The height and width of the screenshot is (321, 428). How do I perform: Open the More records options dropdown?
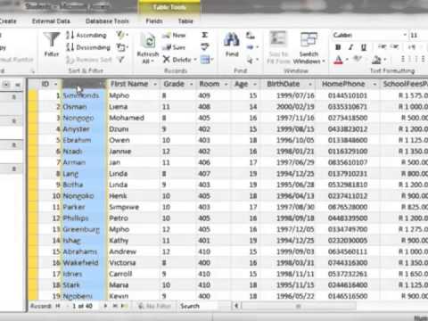(x=207, y=60)
